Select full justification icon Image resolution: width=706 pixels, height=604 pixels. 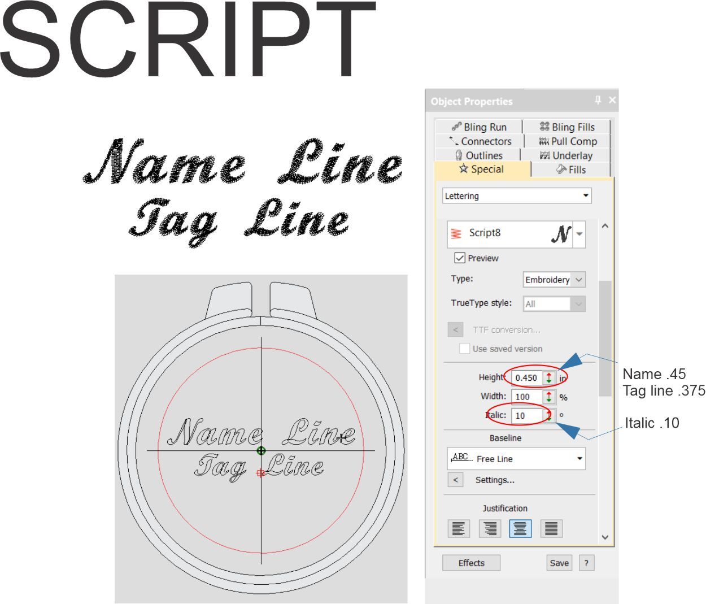[x=551, y=529]
